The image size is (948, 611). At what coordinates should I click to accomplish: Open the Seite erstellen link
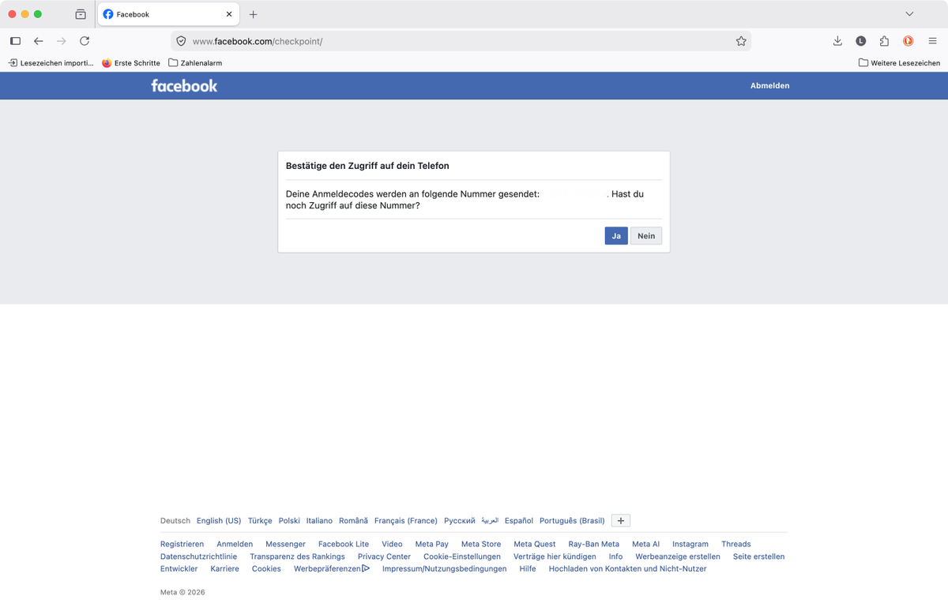pos(758,557)
